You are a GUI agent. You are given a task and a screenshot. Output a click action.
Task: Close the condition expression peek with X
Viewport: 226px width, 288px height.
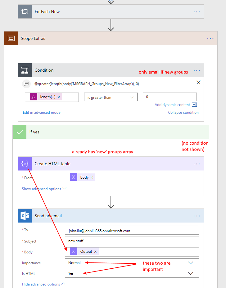199,83
